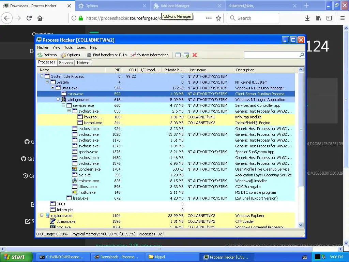This screenshot has height=262, width=349.
Task: Open the Mypal taskbar item
Action: click(x=172, y=257)
